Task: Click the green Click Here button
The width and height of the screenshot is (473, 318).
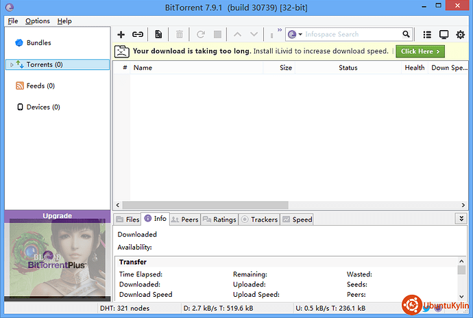Action: [x=420, y=51]
